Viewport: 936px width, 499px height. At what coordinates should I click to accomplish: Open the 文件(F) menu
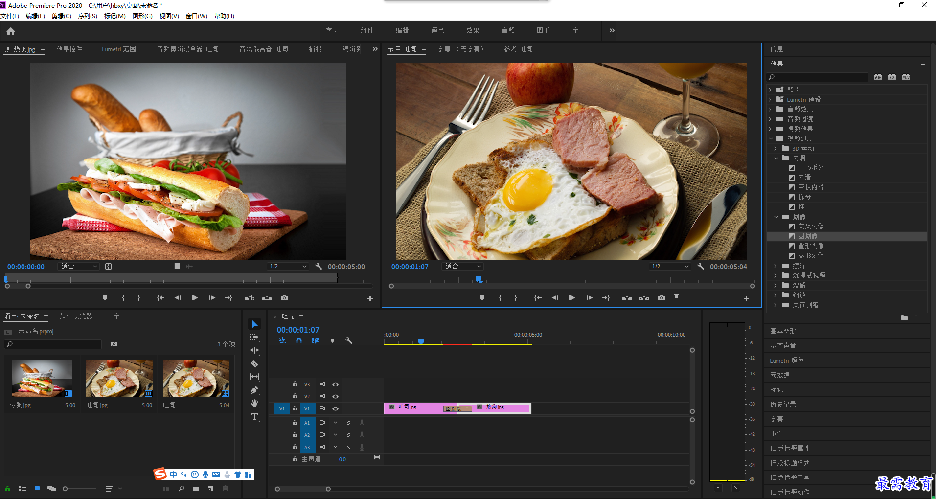click(10, 16)
